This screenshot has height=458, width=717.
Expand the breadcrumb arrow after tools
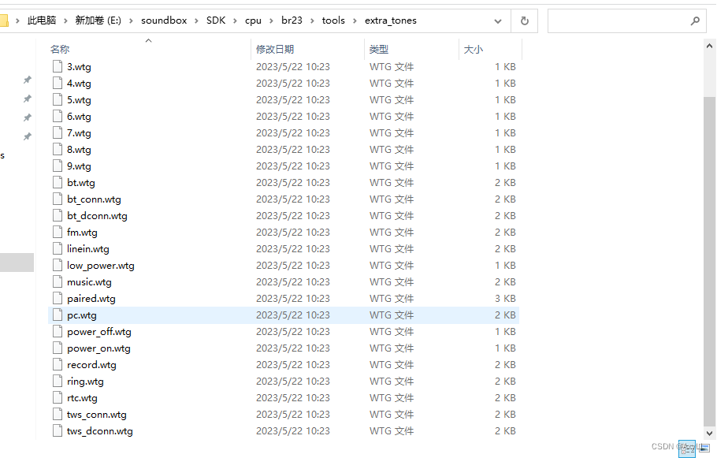pos(355,20)
